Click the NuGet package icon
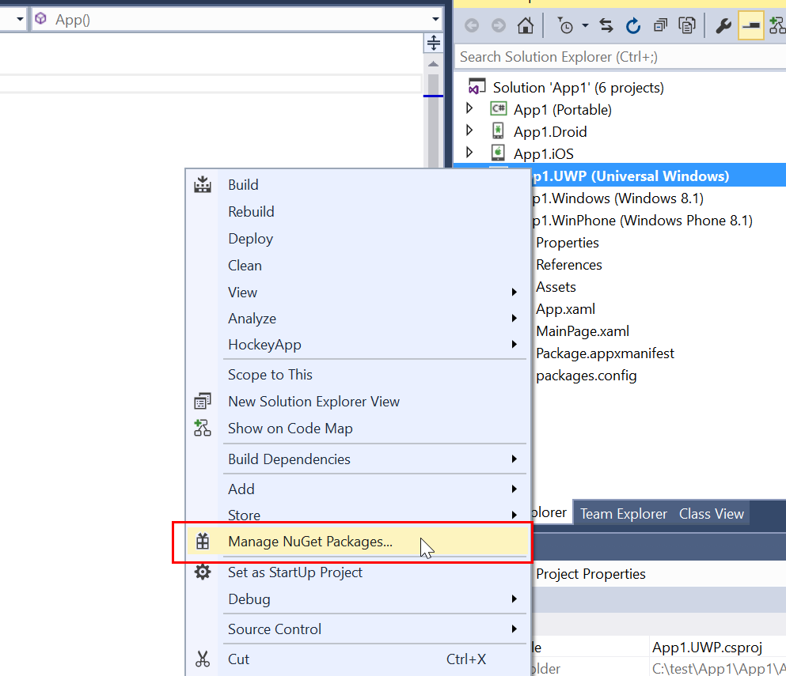Viewport: 786px width, 676px height. (203, 542)
